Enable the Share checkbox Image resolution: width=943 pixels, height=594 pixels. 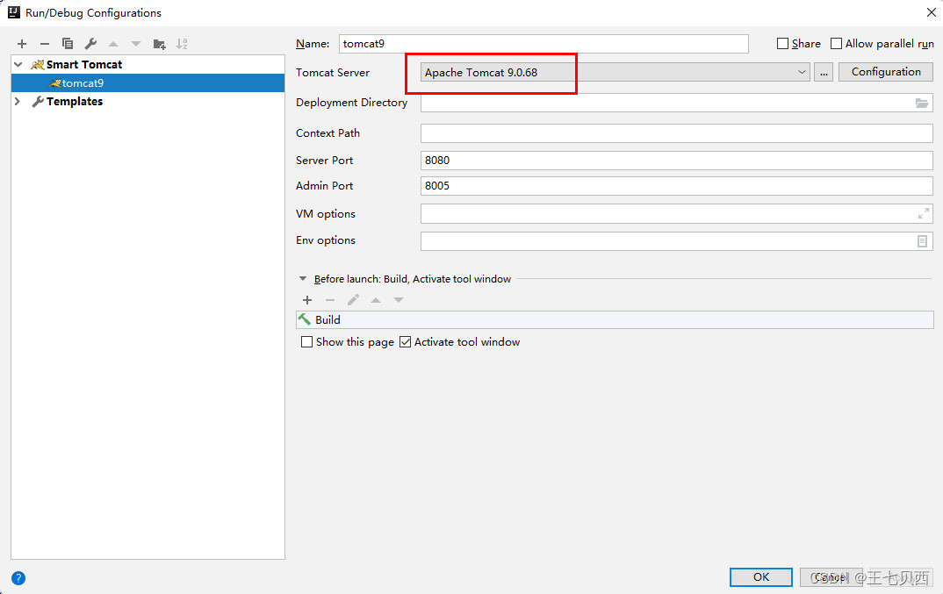(x=782, y=43)
